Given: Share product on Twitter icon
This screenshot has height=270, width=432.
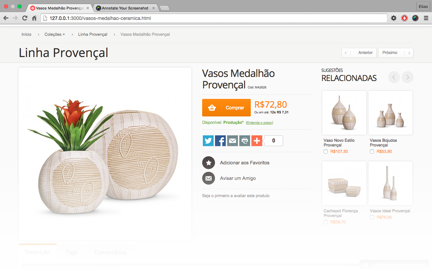Looking at the screenshot, I should pos(208,141).
